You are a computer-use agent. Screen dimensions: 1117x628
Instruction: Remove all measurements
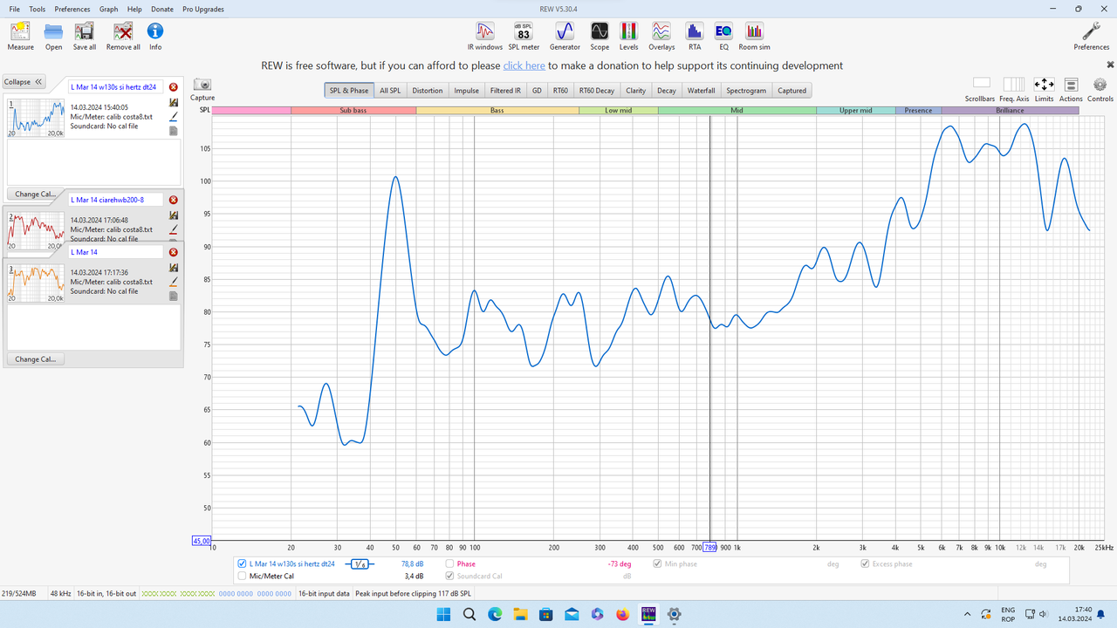point(123,36)
